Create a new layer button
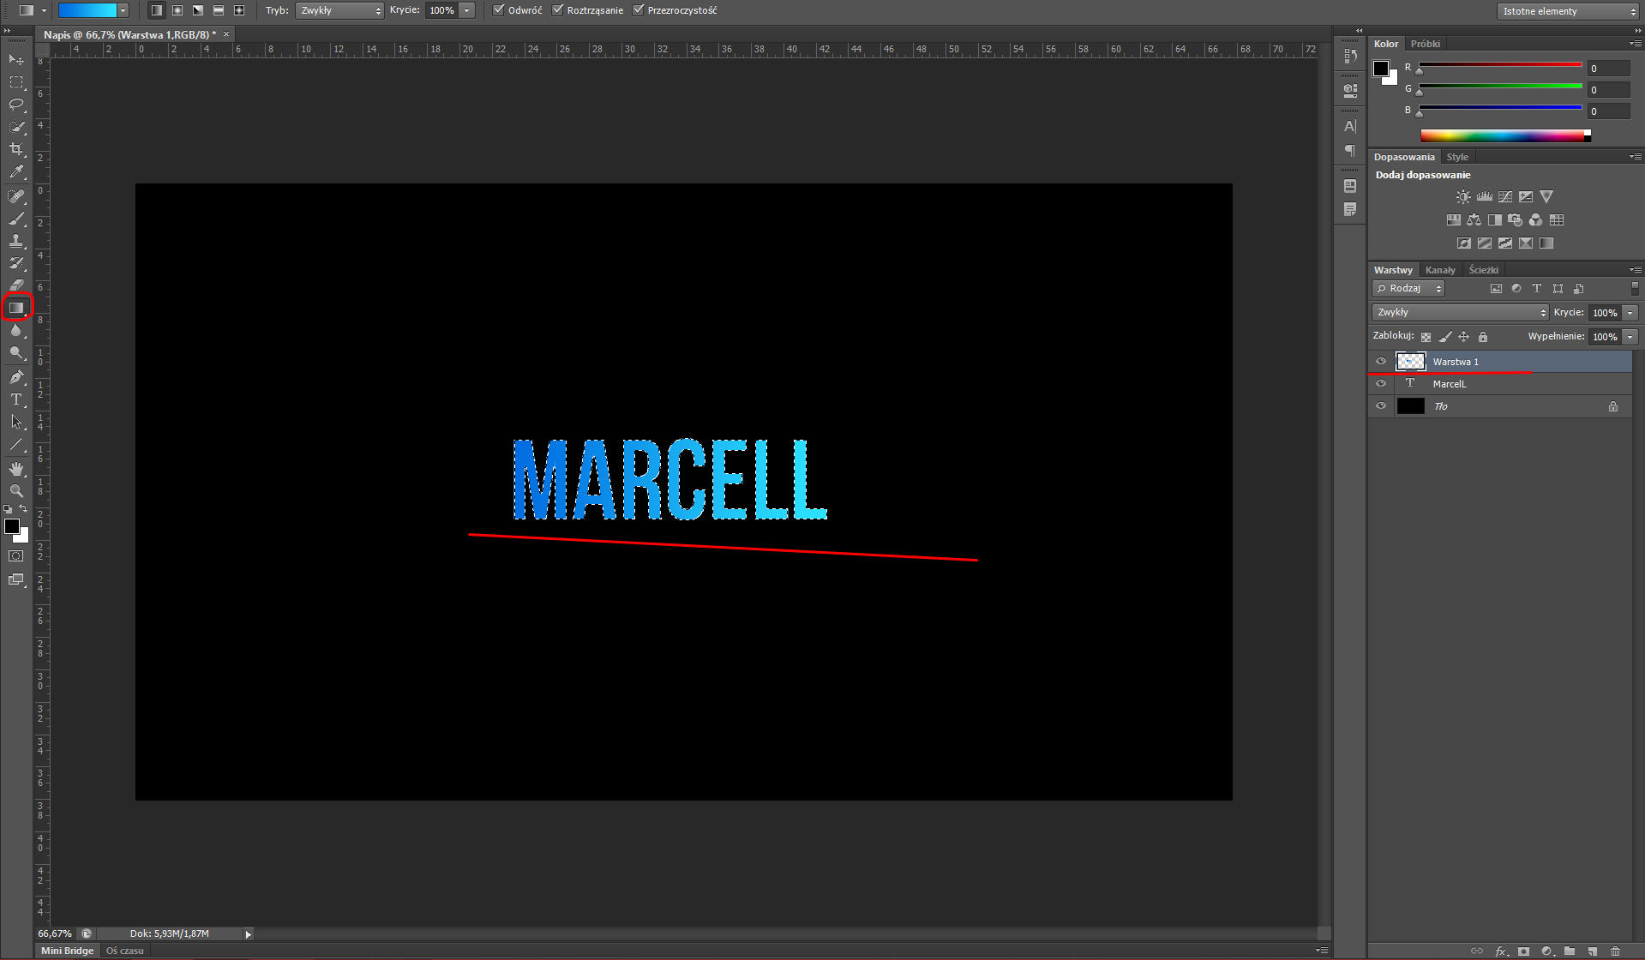The width and height of the screenshot is (1645, 960). point(1592,951)
